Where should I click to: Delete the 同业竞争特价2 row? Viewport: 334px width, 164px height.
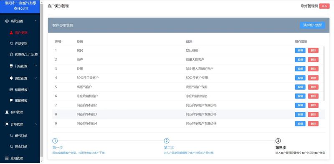tap(313, 105)
